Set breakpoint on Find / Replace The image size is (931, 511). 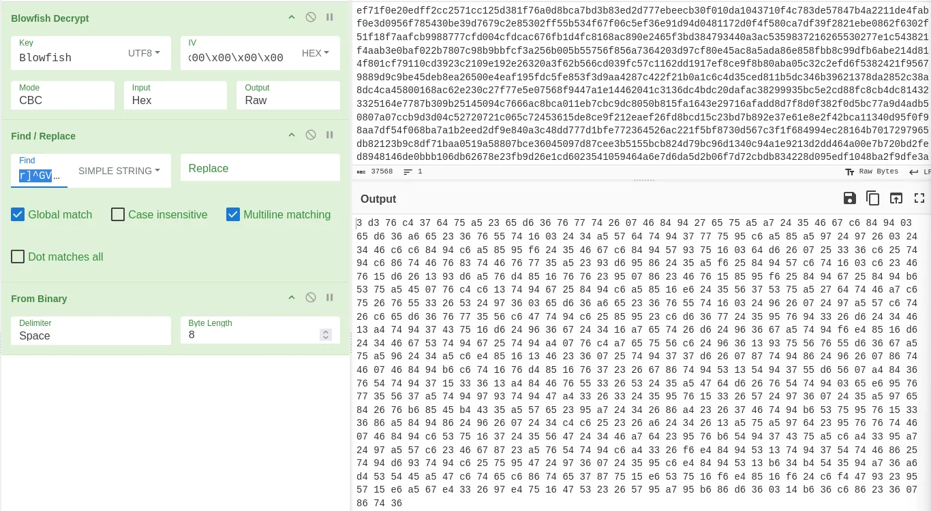330,135
